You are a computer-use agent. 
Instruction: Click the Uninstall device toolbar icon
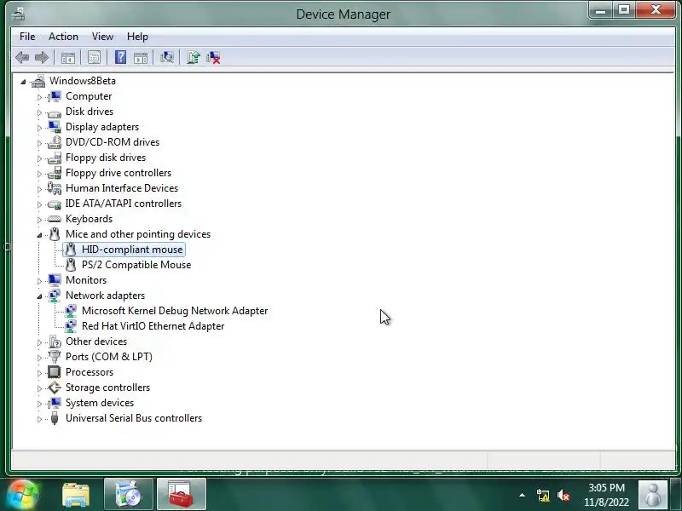(213, 57)
